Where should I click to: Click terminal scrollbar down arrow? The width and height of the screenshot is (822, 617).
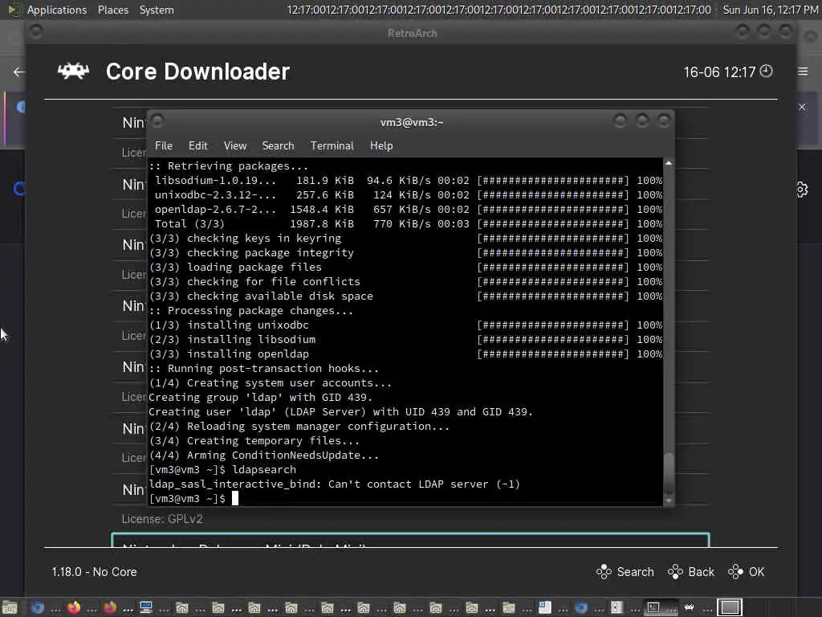(669, 501)
